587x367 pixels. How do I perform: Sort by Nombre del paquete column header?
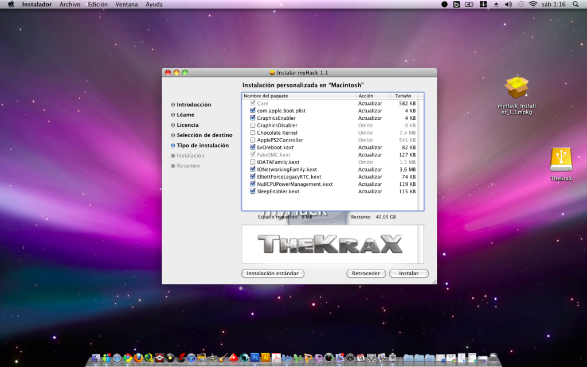[299, 96]
